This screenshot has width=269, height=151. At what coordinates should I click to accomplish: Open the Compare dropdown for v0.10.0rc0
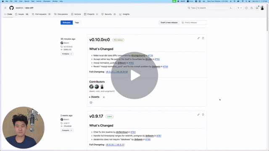click(x=67, y=54)
